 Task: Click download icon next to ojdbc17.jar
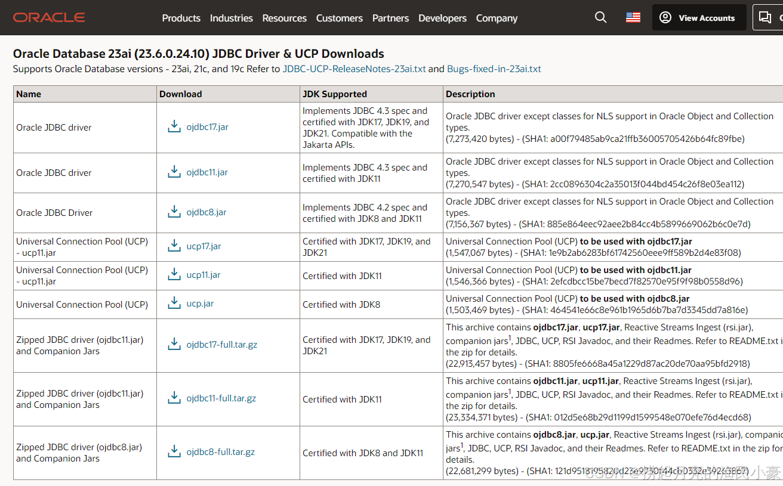tap(174, 126)
